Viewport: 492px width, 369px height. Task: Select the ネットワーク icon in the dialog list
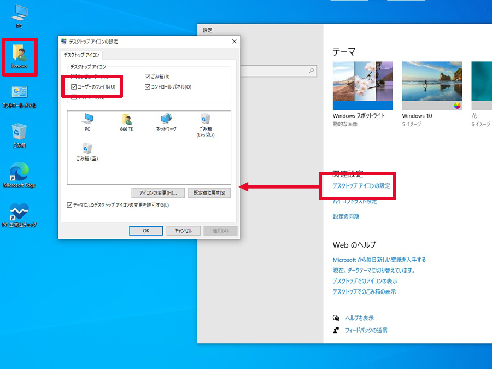(166, 122)
